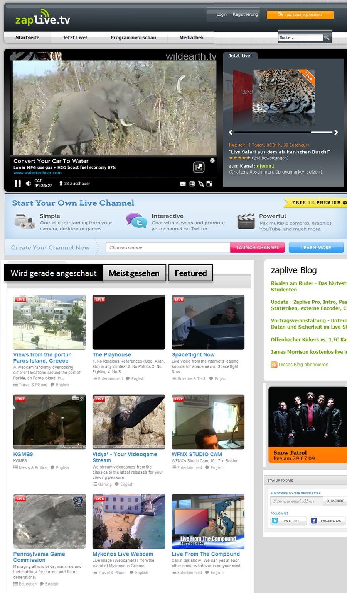Open Pennsylvania Game Commission title link
This screenshot has width=347, height=593.
(39, 557)
